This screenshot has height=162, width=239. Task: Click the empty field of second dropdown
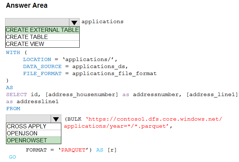(x=28, y=119)
